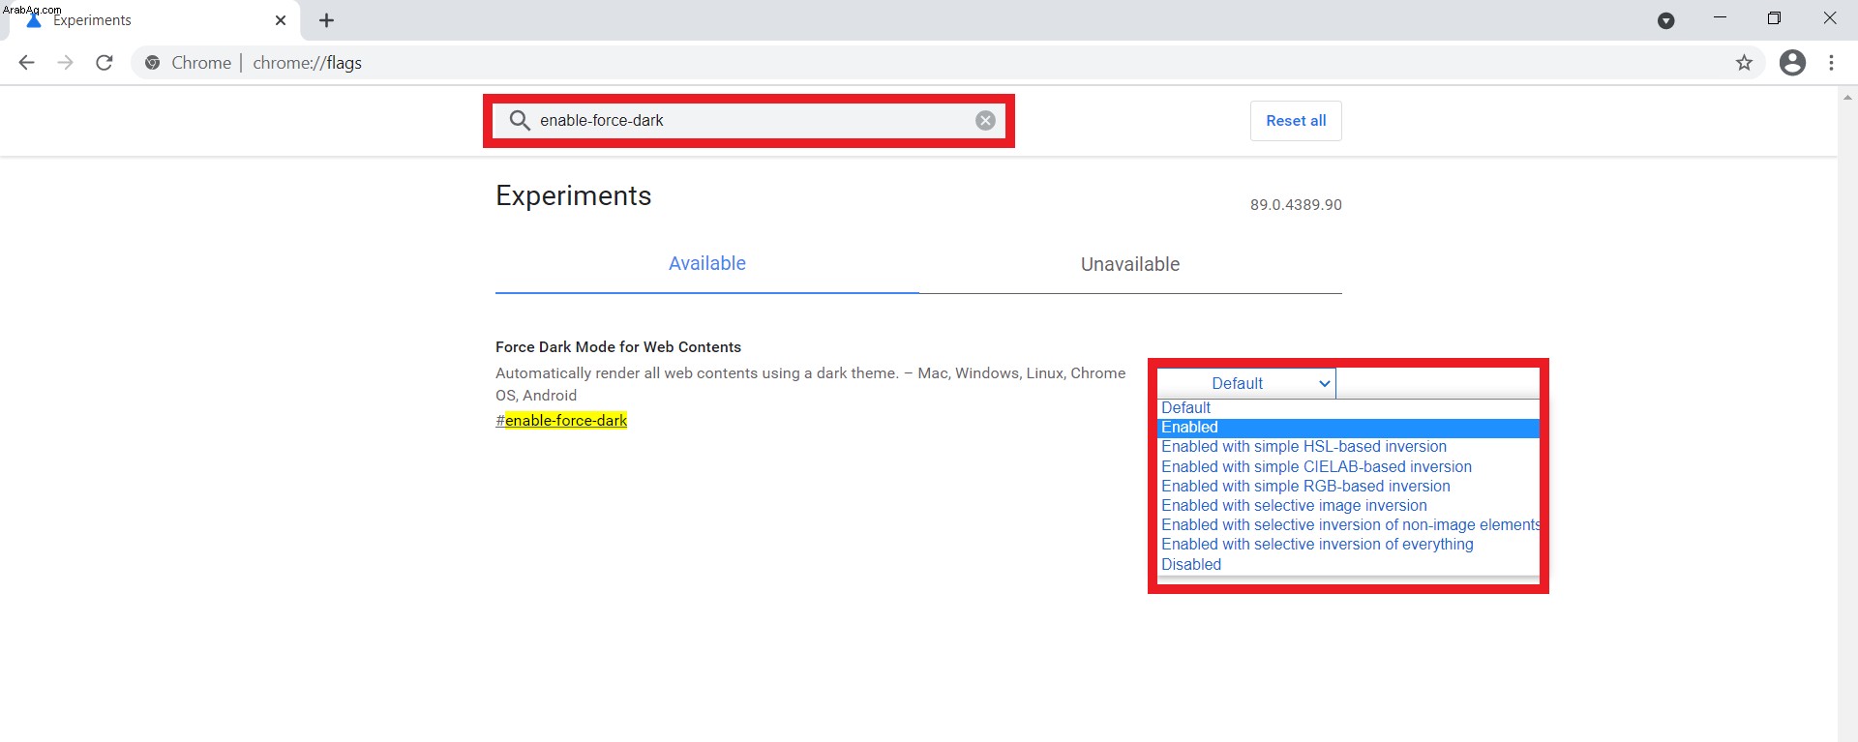Viewport: 1858px width, 742px height.
Task: Select selective inversion of non-image elements
Action: tap(1349, 525)
